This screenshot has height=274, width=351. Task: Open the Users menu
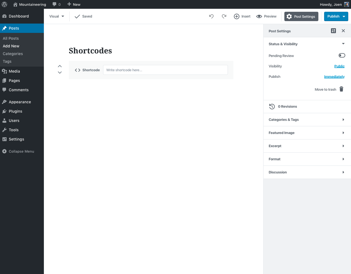22,121
